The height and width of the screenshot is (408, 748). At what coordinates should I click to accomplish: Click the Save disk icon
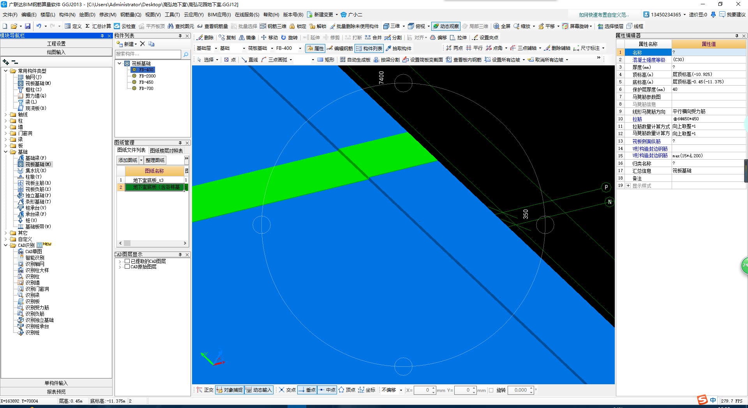pyautogui.click(x=28, y=26)
